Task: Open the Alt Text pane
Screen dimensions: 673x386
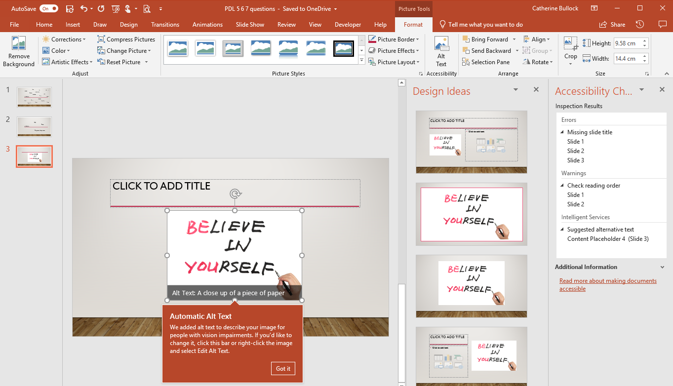Action: tap(441, 51)
